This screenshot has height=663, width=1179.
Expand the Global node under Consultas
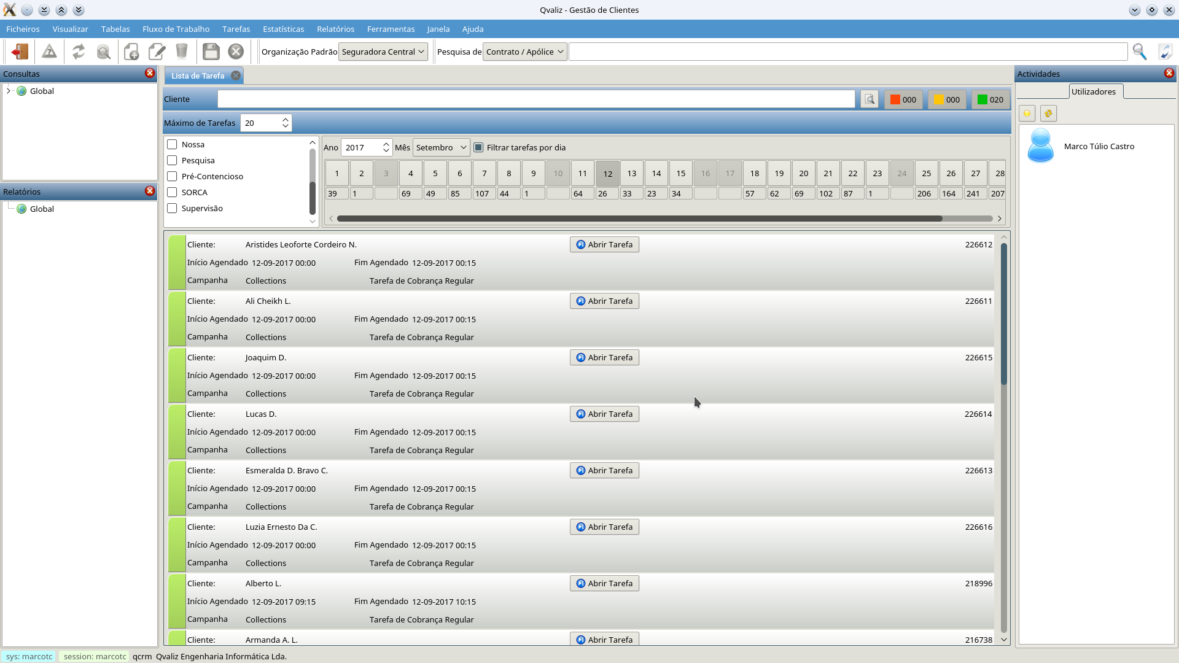click(9, 91)
